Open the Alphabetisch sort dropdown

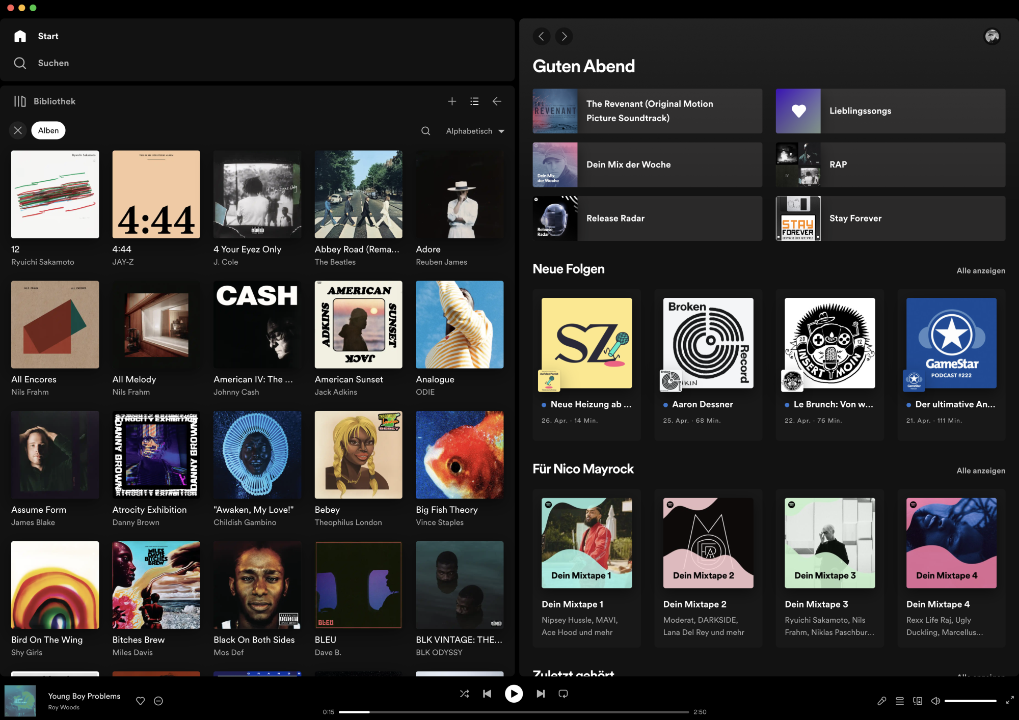pos(475,131)
